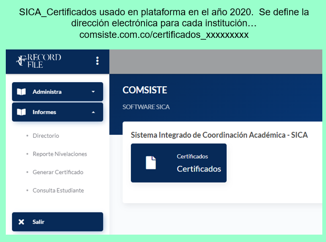Select the Sistema Integrado de Coordinación Académica title
The width and height of the screenshot is (326, 242).
(219, 135)
